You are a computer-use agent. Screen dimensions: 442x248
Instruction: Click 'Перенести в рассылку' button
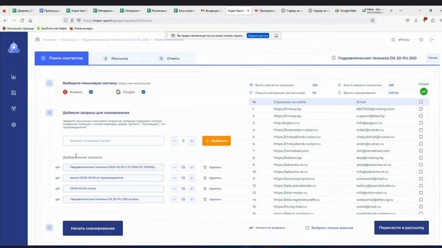click(401, 227)
